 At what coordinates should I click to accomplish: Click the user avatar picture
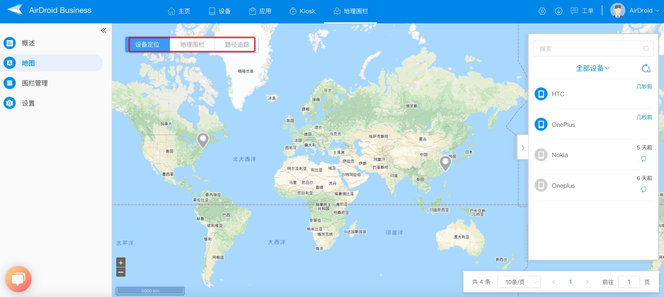618,10
